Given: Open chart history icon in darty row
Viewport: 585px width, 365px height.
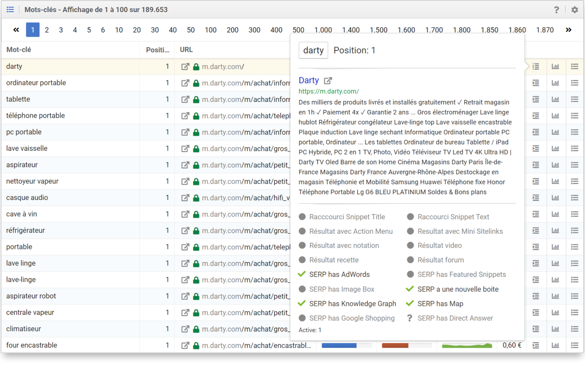Looking at the screenshot, I should point(555,66).
